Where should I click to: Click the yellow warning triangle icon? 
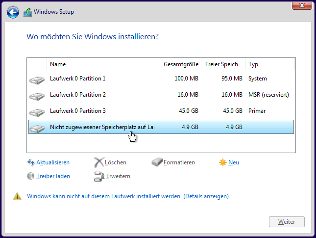(17, 196)
